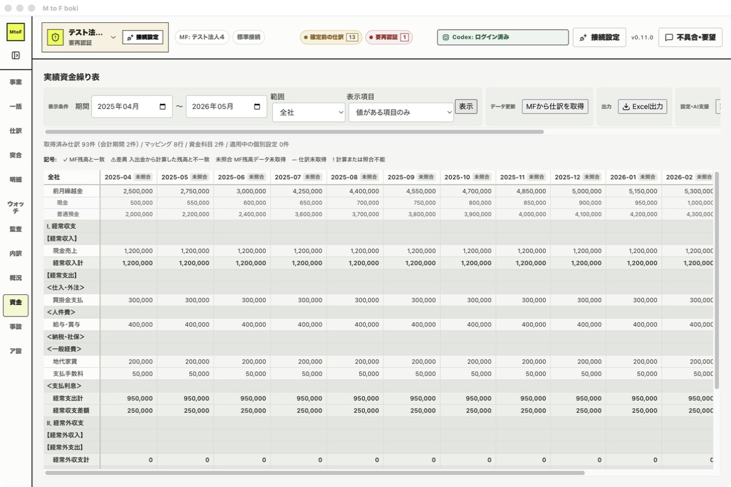Viewport: 731px width, 487px height.
Task: Select 監査 in the sidebar
Action: (15, 230)
